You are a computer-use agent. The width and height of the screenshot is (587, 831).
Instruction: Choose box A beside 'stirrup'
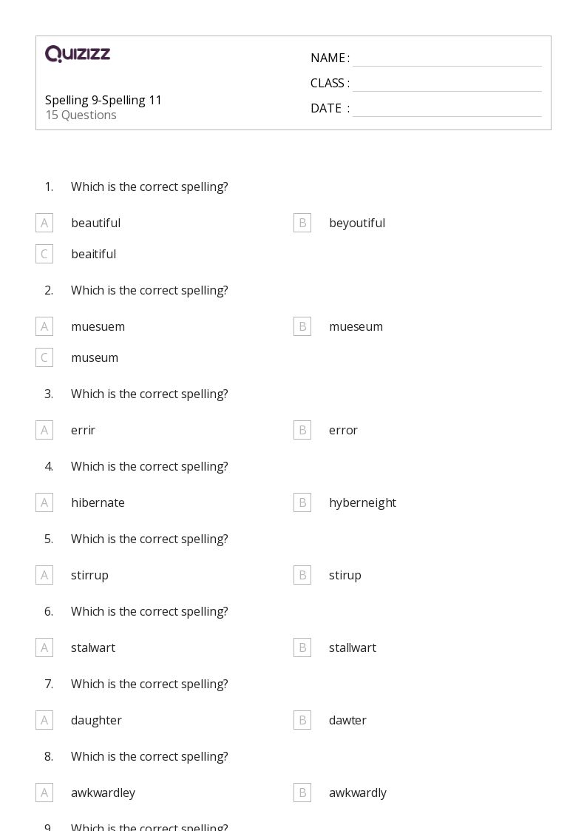(44, 575)
